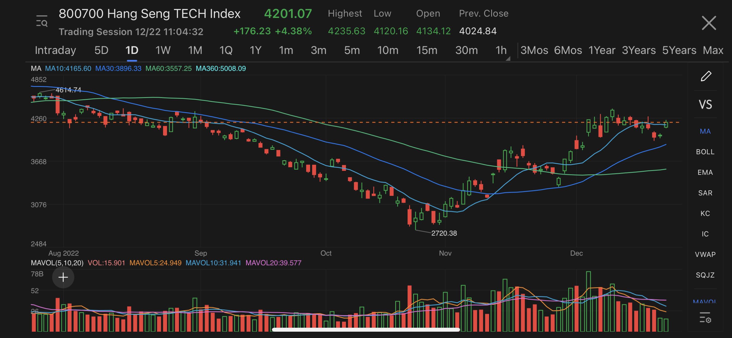
Task: Click the Prev. Close value 4024.84
Action: (478, 31)
